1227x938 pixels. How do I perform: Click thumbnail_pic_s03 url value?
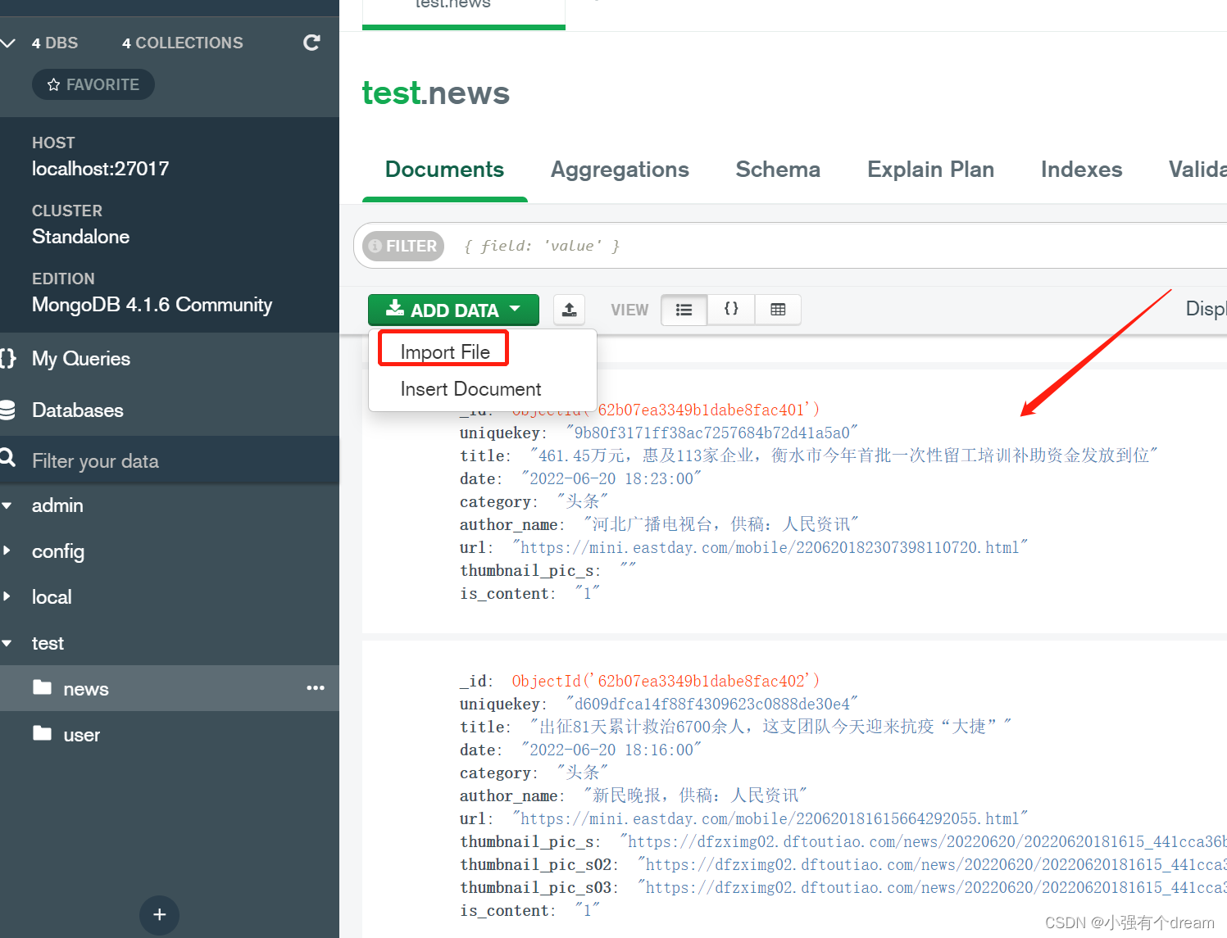(x=932, y=887)
